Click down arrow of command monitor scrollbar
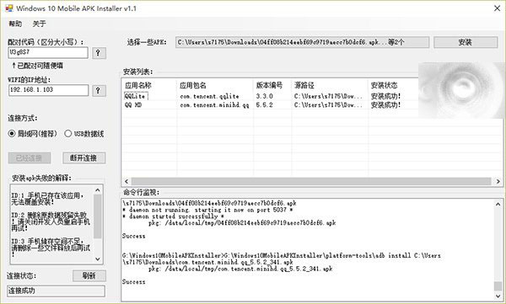The height and width of the screenshot is (304, 506). (x=498, y=296)
